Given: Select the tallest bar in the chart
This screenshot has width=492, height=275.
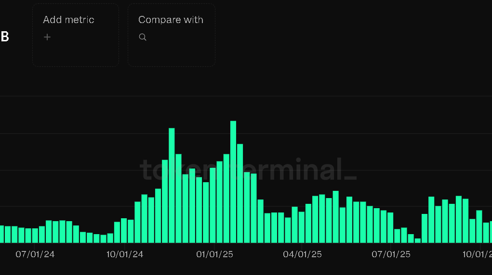Looking at the screenshot, I should pyautogui.click(x=233, y=182).
